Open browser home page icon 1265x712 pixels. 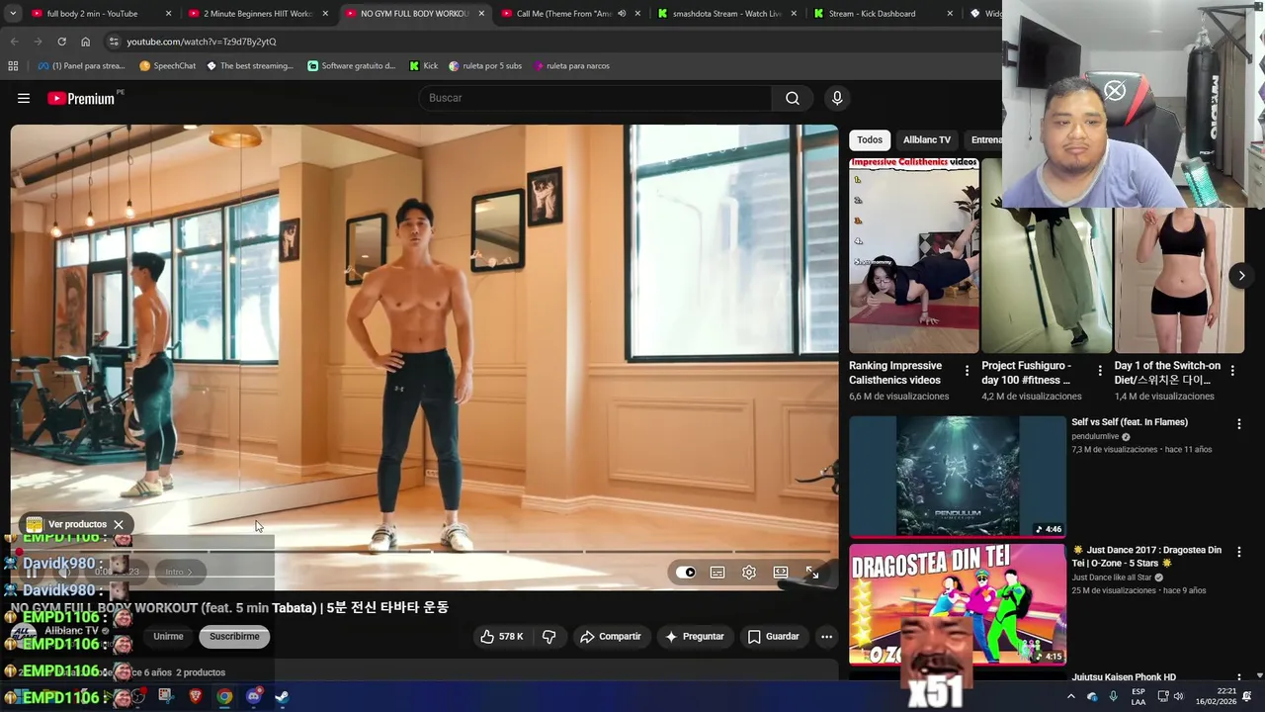85,42
